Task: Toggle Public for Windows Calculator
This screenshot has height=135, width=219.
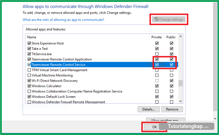Action: (171, 86)
